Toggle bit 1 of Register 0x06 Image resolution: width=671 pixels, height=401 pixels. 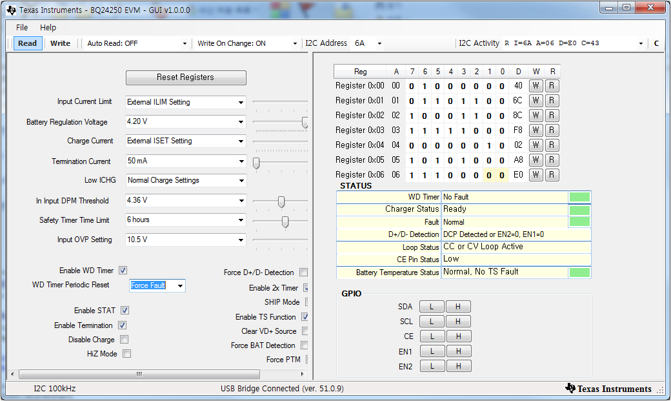pos(489,175)
